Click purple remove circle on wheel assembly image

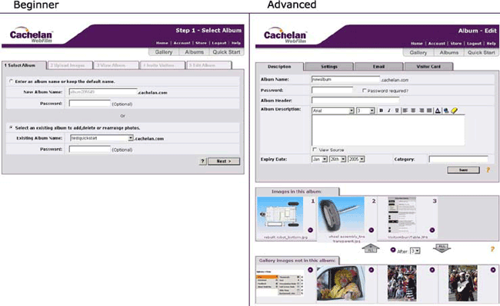pos(372,230)
